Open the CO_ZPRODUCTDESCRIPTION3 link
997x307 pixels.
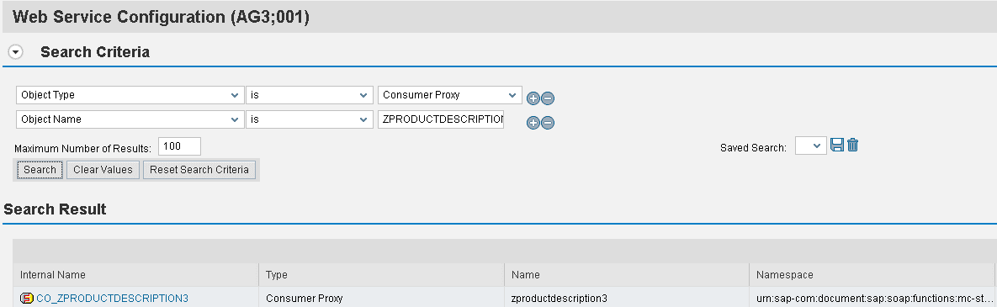tap(113, 298)
